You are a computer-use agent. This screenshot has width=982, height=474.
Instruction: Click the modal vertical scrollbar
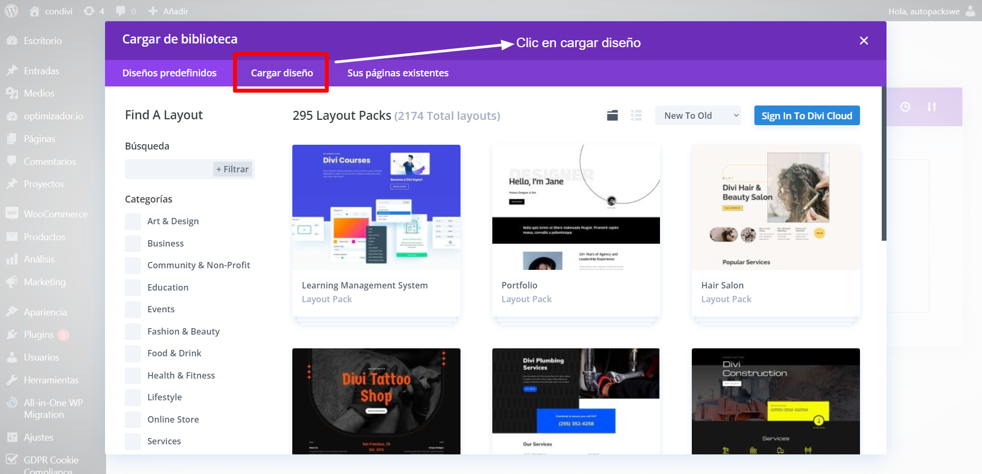click(884, 163)
